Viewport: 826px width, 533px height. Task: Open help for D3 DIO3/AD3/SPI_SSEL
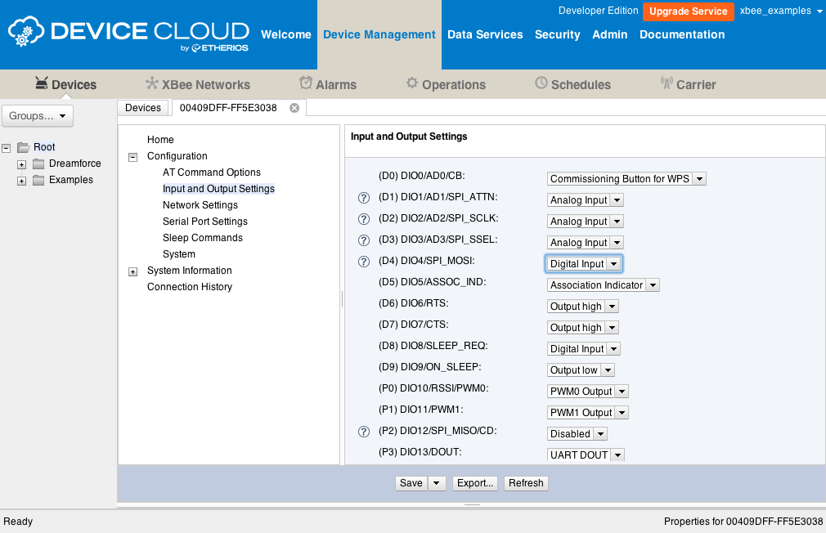click(x=364, y=240)
